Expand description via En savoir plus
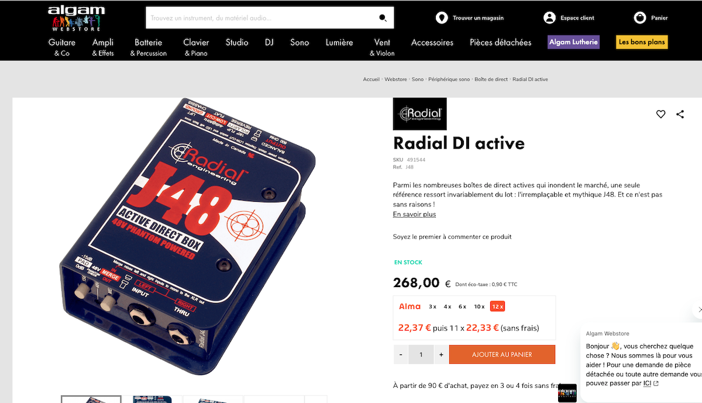 point(414,214)
